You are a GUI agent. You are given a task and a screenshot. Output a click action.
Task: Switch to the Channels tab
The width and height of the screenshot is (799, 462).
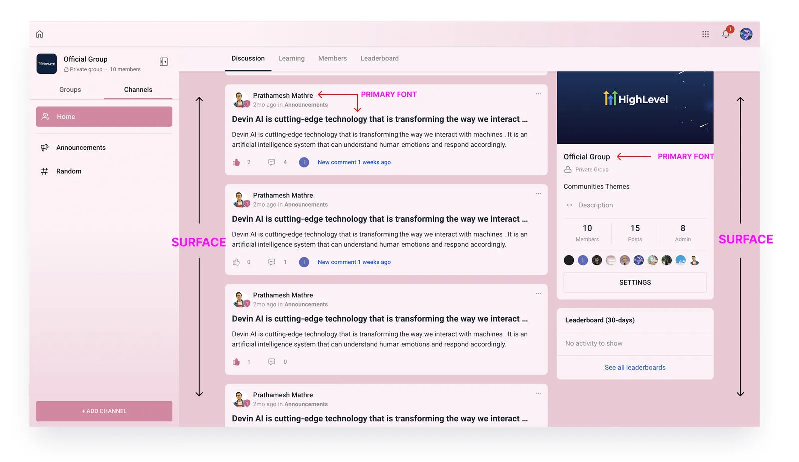tap(138, 90)
